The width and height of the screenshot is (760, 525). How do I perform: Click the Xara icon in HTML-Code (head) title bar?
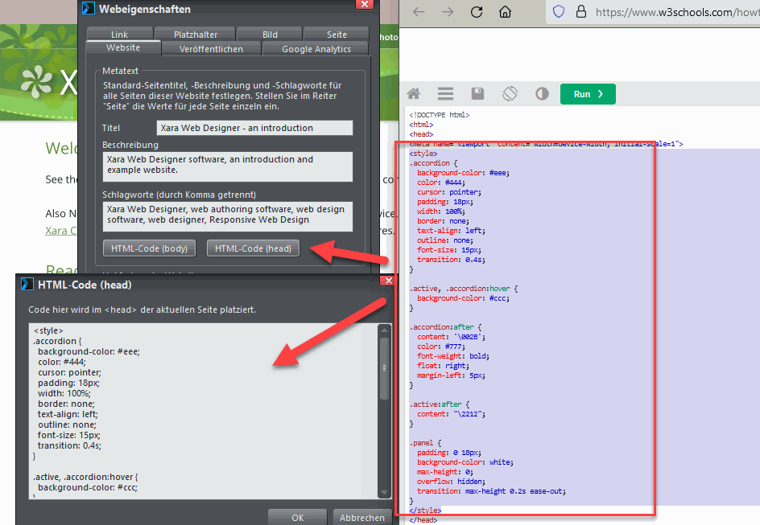pos(27,284)
